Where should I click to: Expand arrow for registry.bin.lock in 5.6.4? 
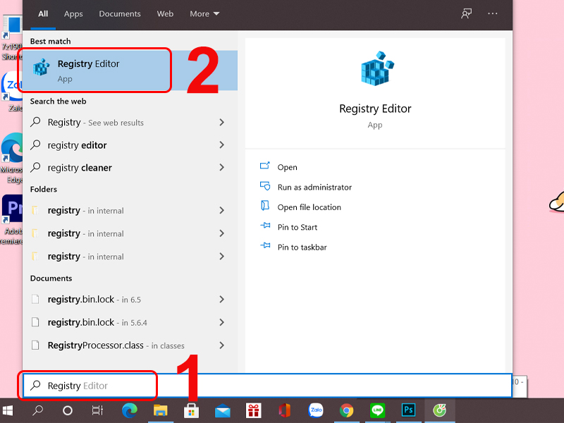(222, 322)
